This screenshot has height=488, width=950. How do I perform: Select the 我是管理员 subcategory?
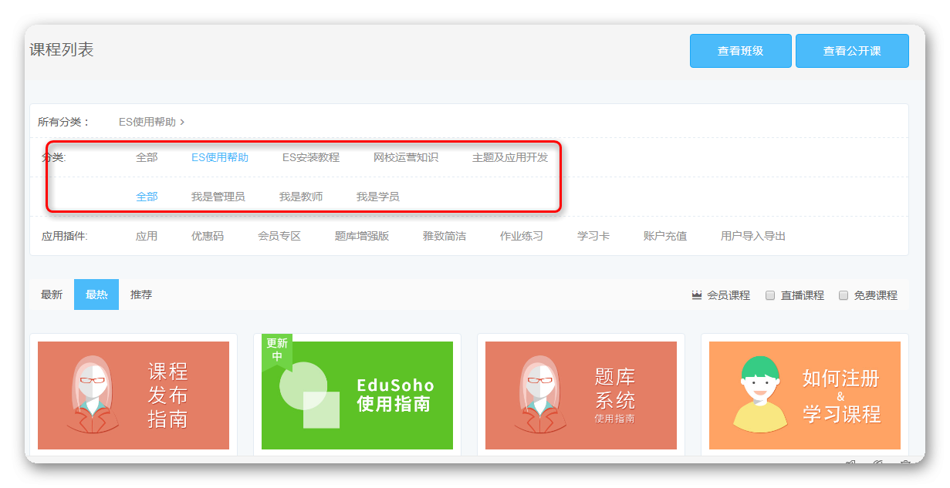218,197
